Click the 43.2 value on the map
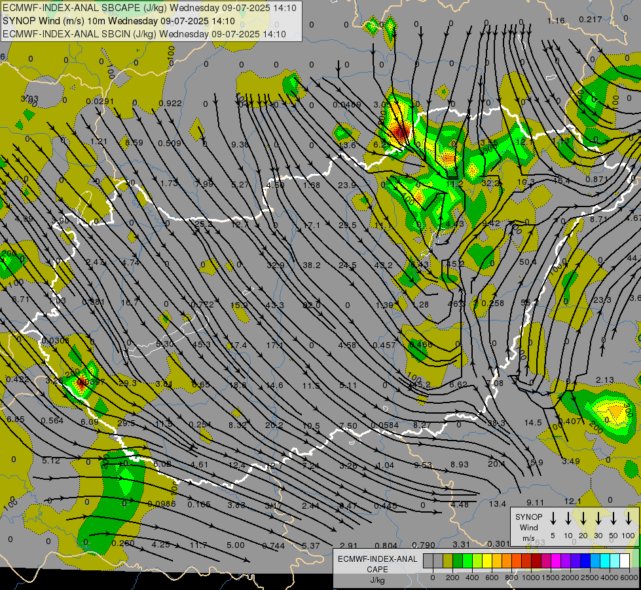This screenshot has height=590, width=641. pyautogui.click(x=383, y=265)
